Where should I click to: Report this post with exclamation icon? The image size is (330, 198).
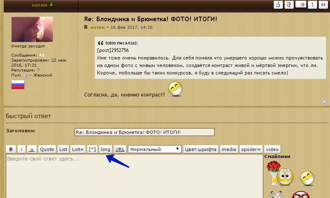click(312, 5)
